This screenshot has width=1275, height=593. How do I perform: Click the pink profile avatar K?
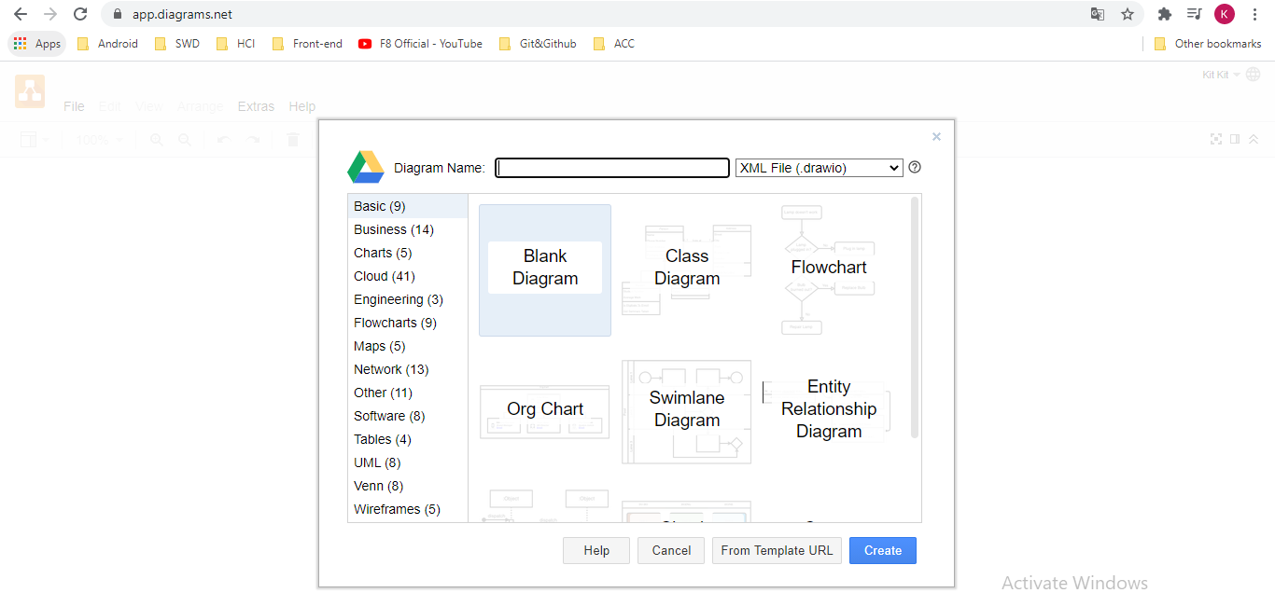pos(1225,14)
